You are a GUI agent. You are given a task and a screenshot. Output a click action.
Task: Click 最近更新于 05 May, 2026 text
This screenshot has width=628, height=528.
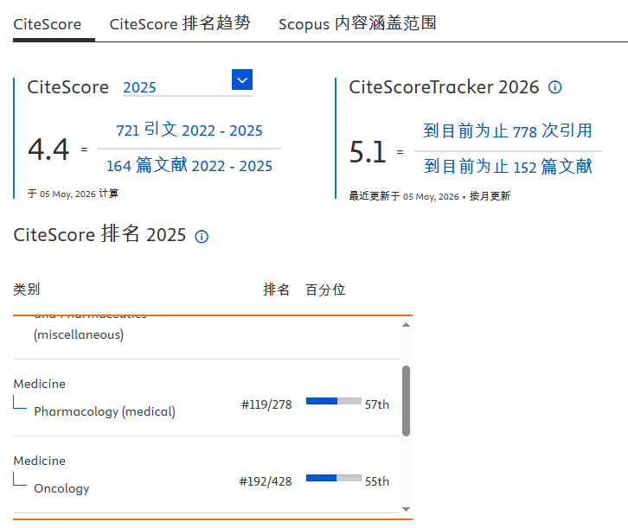tap(404, 196)
